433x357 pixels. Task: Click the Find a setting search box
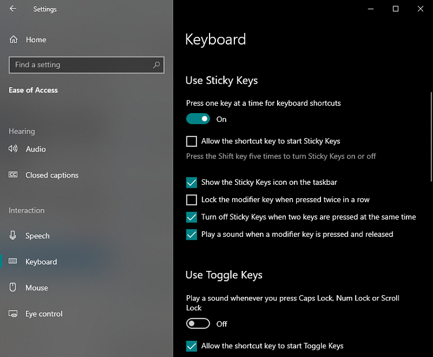(x=81, y=65)
